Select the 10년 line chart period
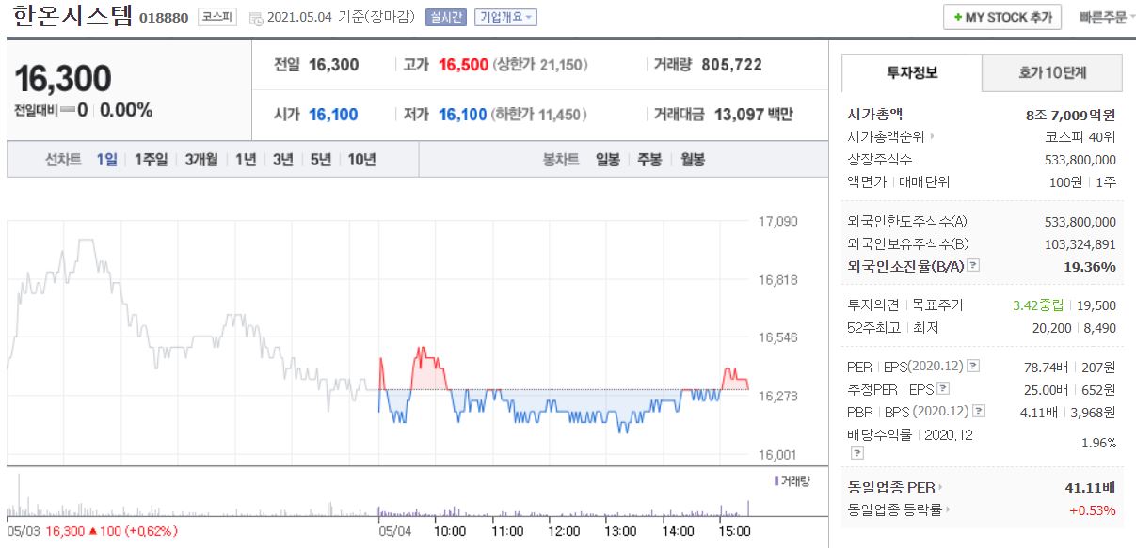Screen dimensions: 1136x548 tap(361, 160)
